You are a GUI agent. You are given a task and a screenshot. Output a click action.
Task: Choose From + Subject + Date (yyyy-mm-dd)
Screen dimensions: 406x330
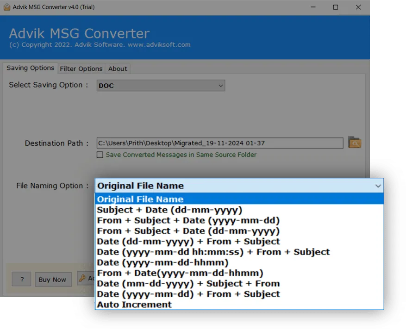click(x=188, y=220)
